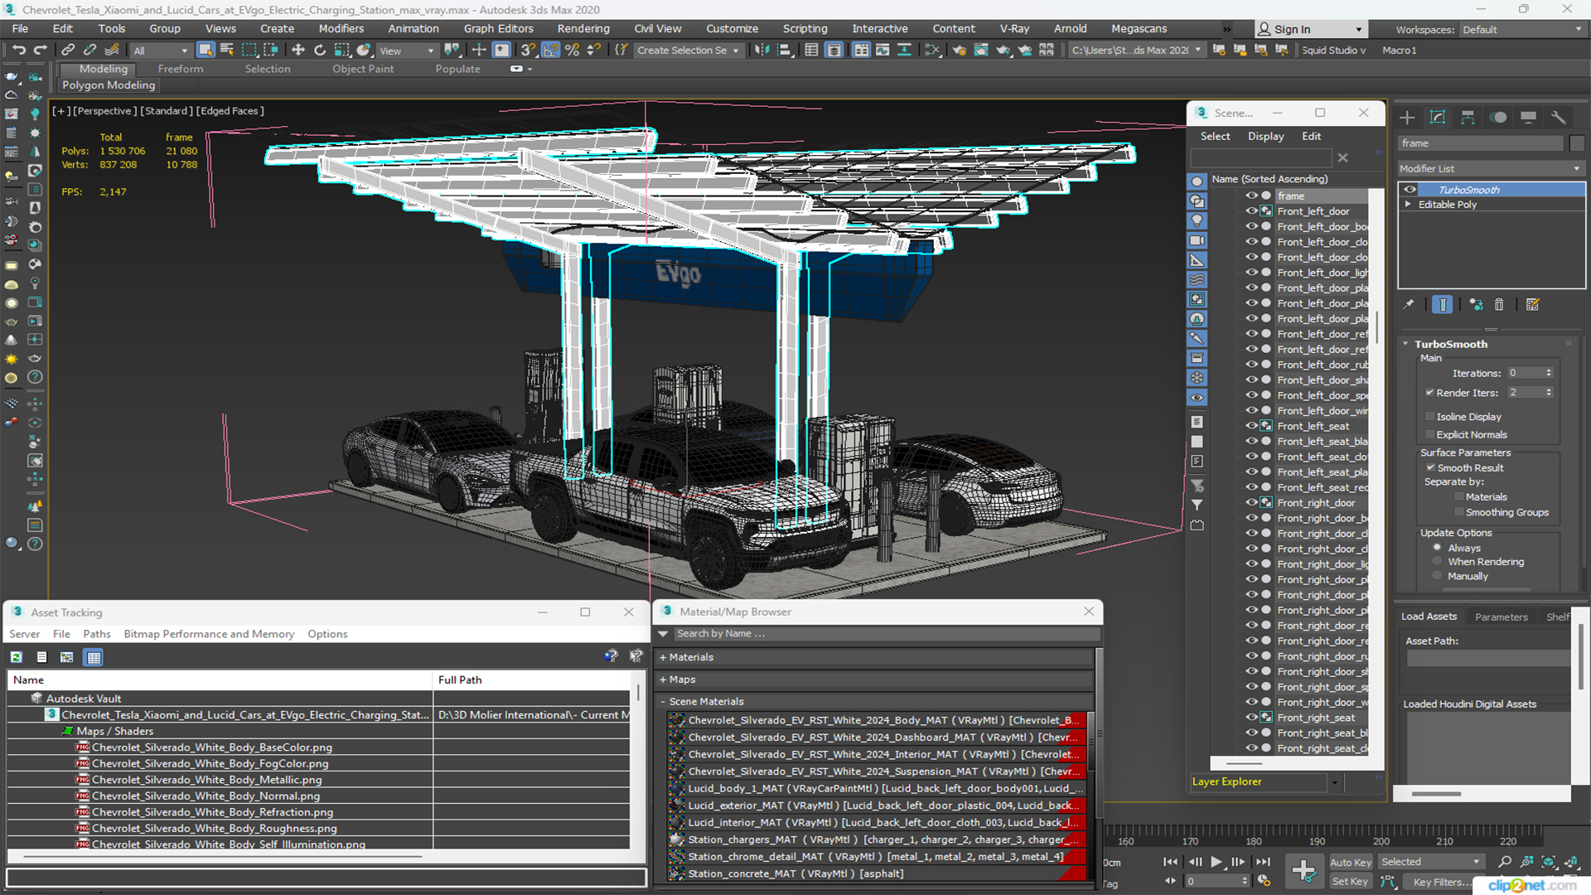Image resolution: width=1591 pixels, height=895 pixels.
Task: Click the Undo arrow in the main toolbar
Action: tap(18, 51)
